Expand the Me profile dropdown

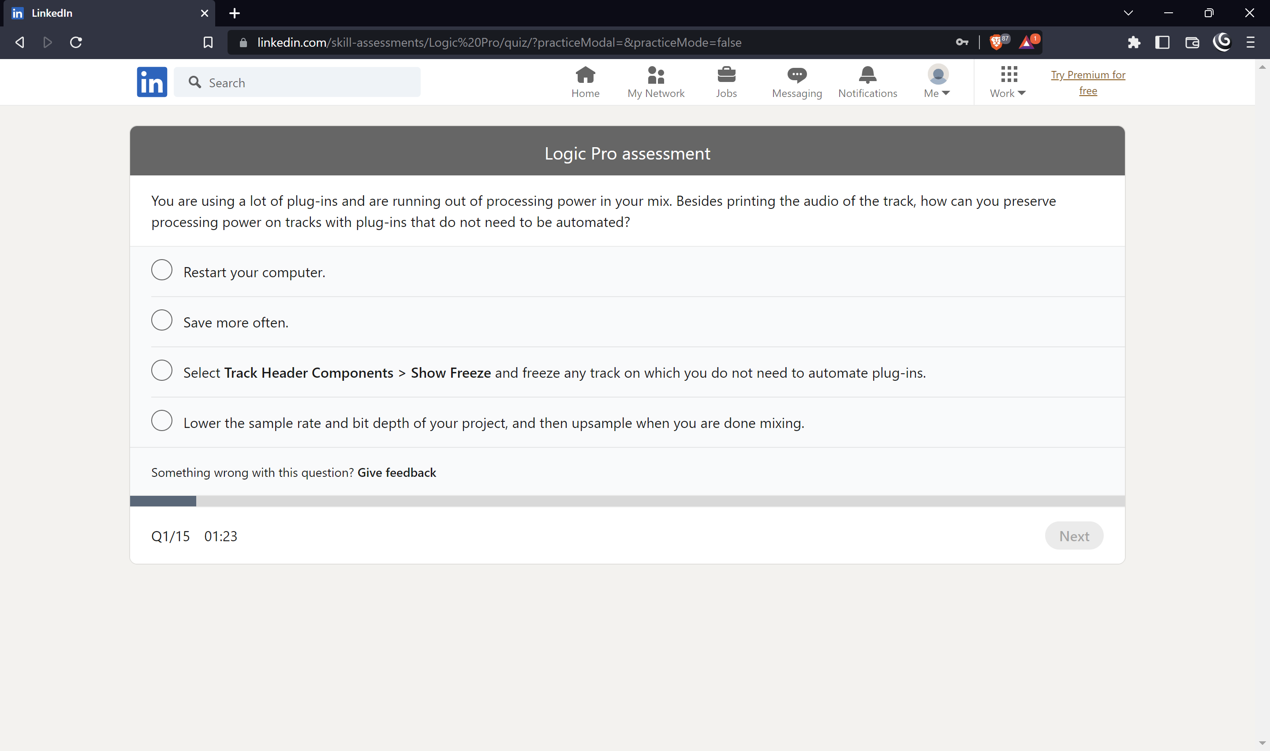click(x=937, y=81)
